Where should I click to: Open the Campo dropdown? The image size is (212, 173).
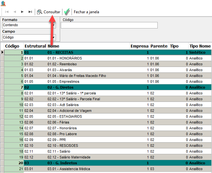54,38
